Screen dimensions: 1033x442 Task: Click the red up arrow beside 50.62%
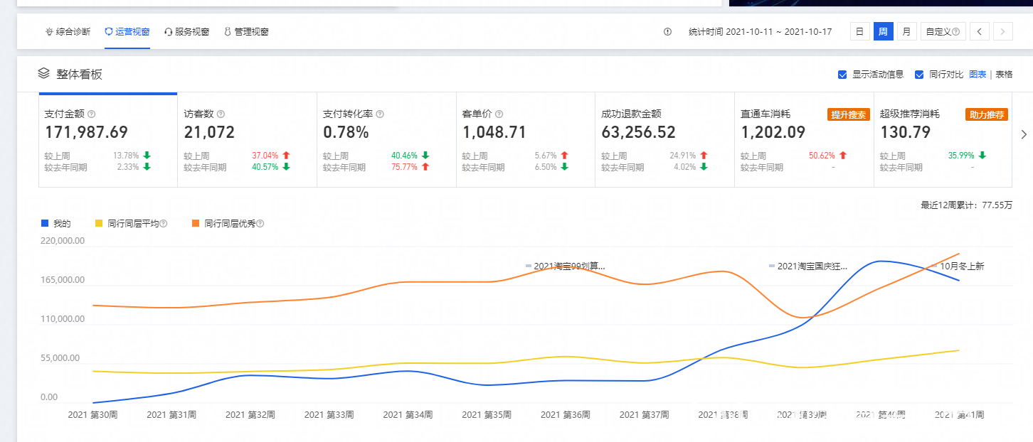(843, 155)
